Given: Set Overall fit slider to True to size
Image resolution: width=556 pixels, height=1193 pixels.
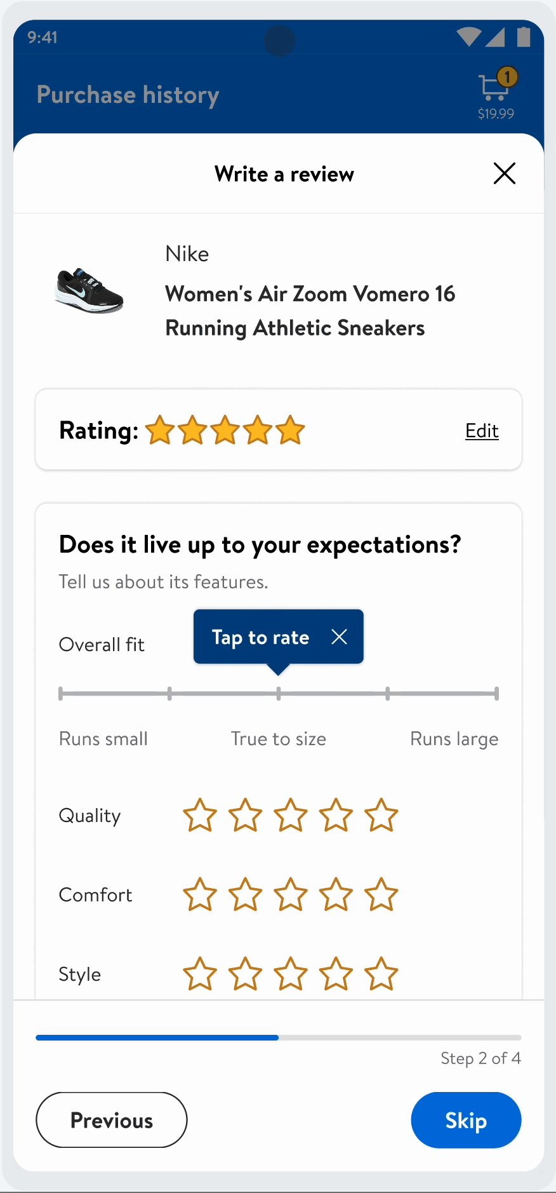Looking at the screenshot, I should tap(279, 694).
